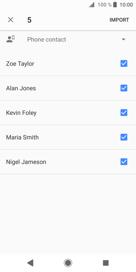Toggle the Nigel Jameson checkbox
This screenshot has width=136, height=272.
pyautogui.click(x=124, y=162)
